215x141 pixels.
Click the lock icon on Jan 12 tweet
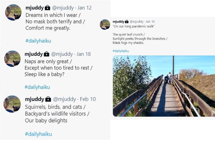(47, 8)
